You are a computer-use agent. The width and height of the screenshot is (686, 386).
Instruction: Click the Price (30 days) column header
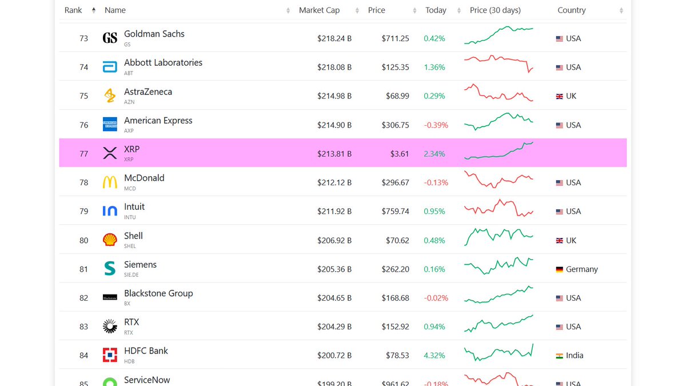coord(495,10)
